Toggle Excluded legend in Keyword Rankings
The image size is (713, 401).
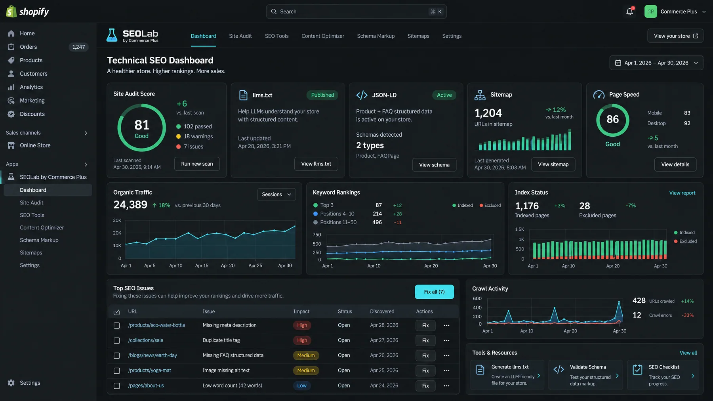[490, 205]
